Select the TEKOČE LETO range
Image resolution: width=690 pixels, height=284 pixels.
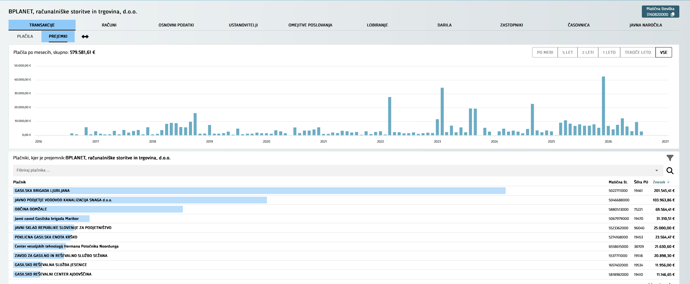(x=638, y=52)
